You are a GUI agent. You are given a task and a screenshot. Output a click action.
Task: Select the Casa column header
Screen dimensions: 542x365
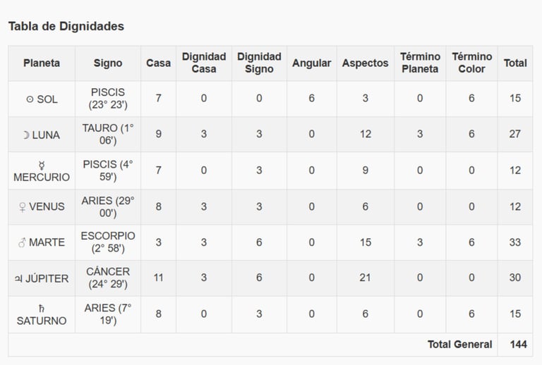tap(158, 63)
